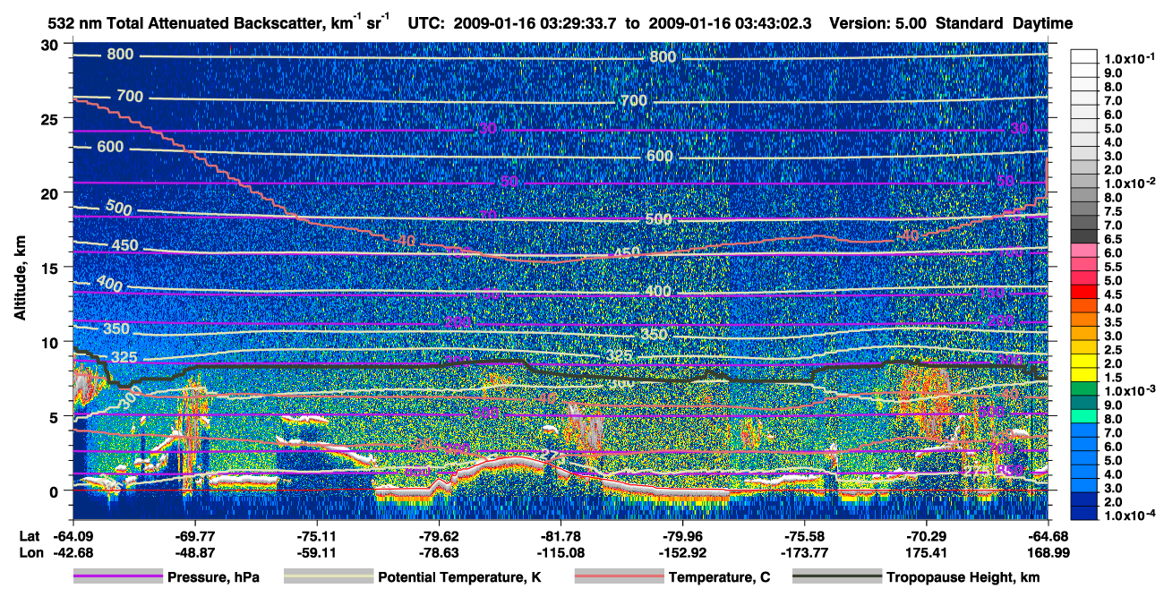Click the white colorbar swatch at 1.0x10-1

1084,57
